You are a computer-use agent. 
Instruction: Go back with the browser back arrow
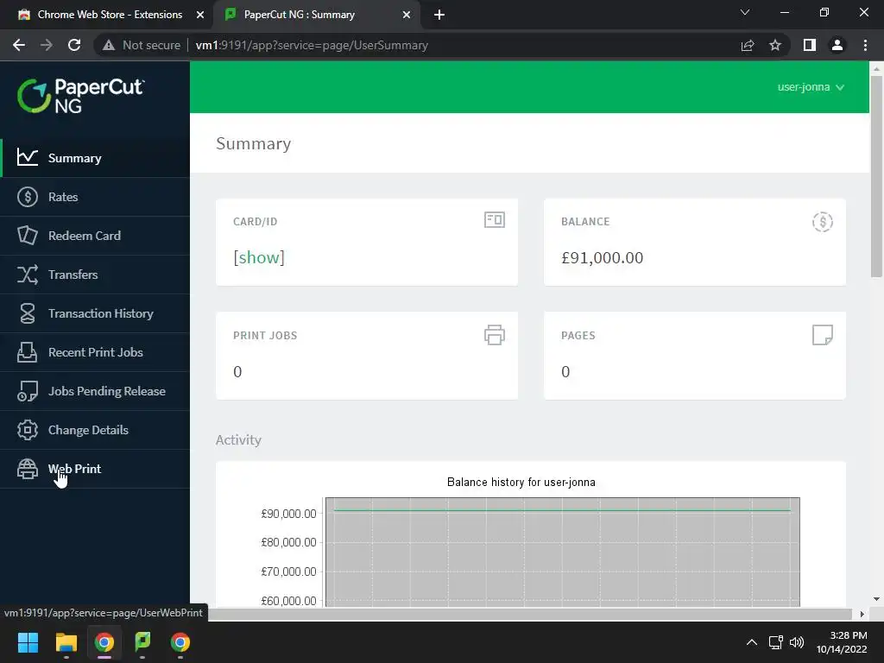[19, 45]
